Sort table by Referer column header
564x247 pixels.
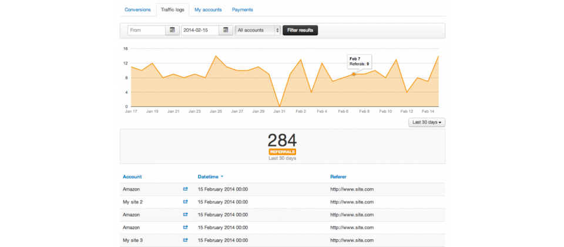click(x=338, y=176)
